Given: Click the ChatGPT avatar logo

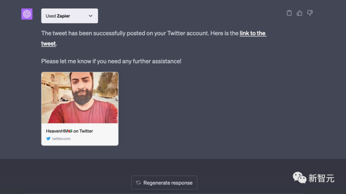Looking at the screenshot, I should [27, 14].
